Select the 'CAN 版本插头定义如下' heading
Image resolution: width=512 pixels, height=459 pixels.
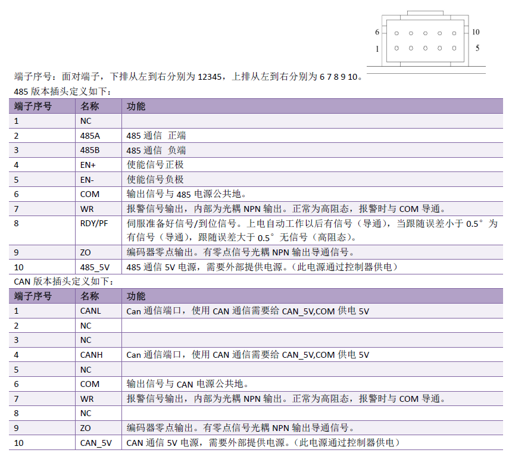pyautogui.click(x=64, y=282)
